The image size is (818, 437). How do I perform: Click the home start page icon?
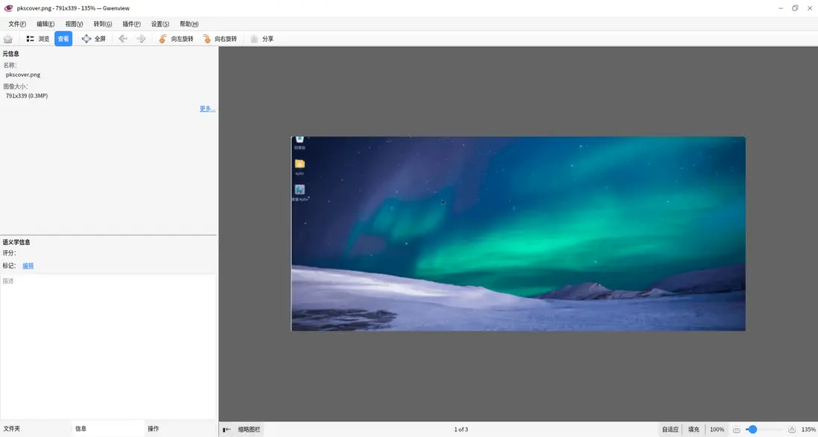(8, 39)
